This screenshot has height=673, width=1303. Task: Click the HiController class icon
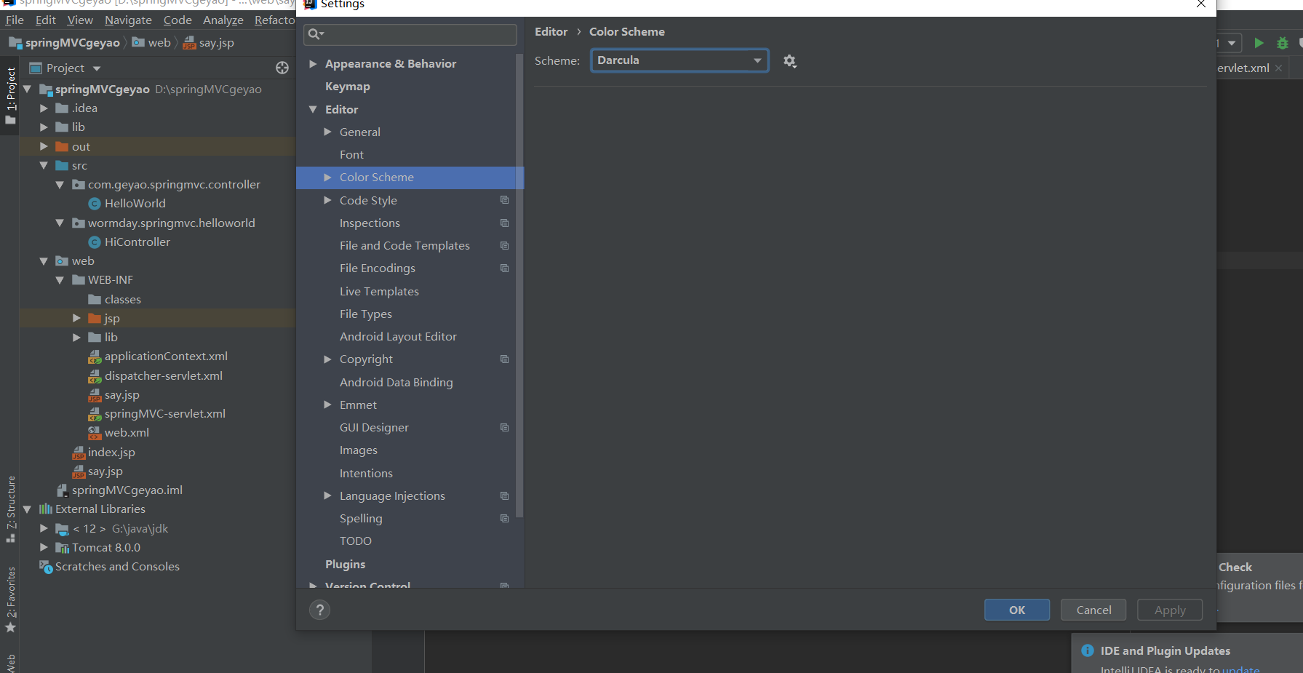click(95, 242)
